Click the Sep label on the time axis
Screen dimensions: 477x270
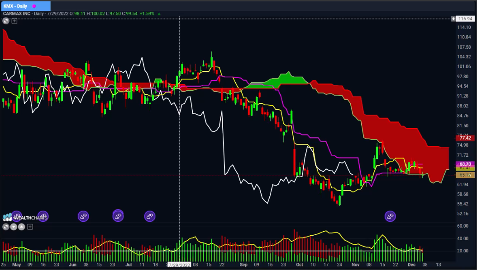(x=243, y=265)
